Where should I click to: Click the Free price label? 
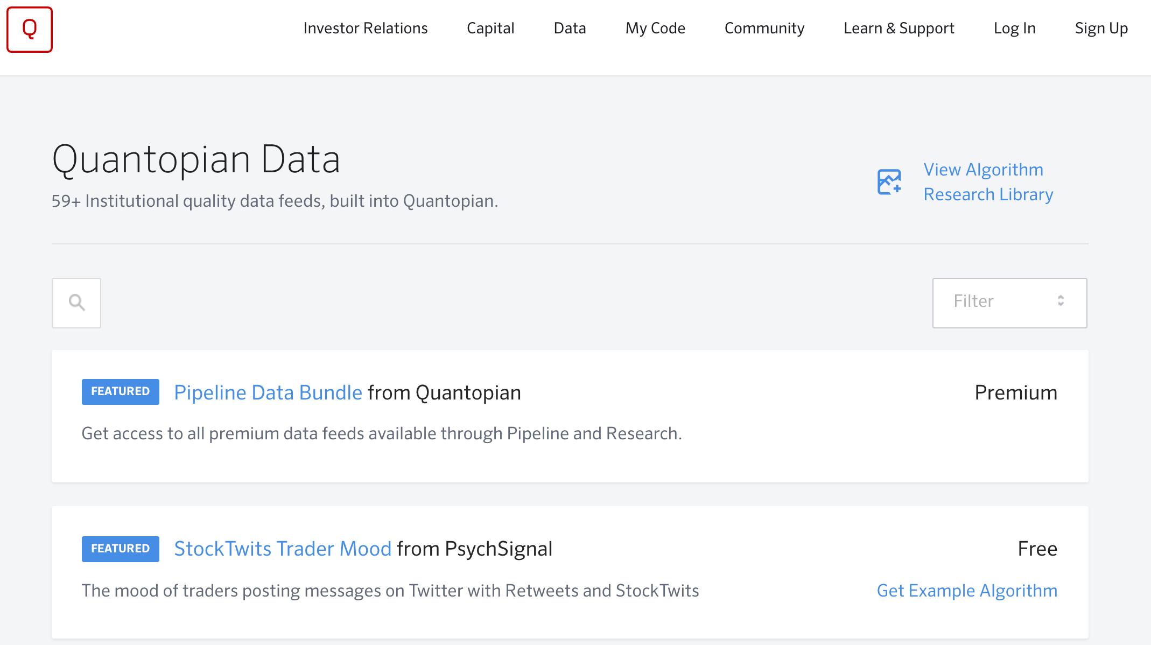pyautogui.click(x=1037, y=549)
